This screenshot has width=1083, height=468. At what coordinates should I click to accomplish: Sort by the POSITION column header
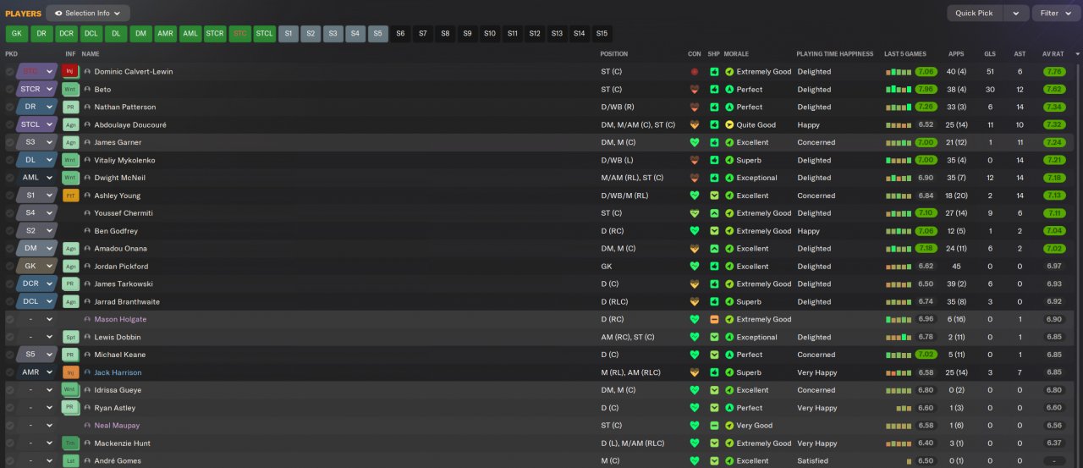click(x=614, y=54)
